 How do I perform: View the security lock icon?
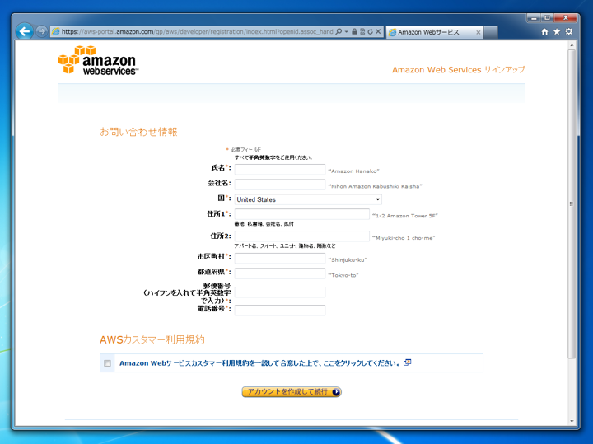coord(354,32)
